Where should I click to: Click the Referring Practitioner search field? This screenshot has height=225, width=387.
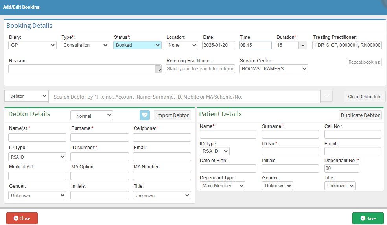coord(200,69)
